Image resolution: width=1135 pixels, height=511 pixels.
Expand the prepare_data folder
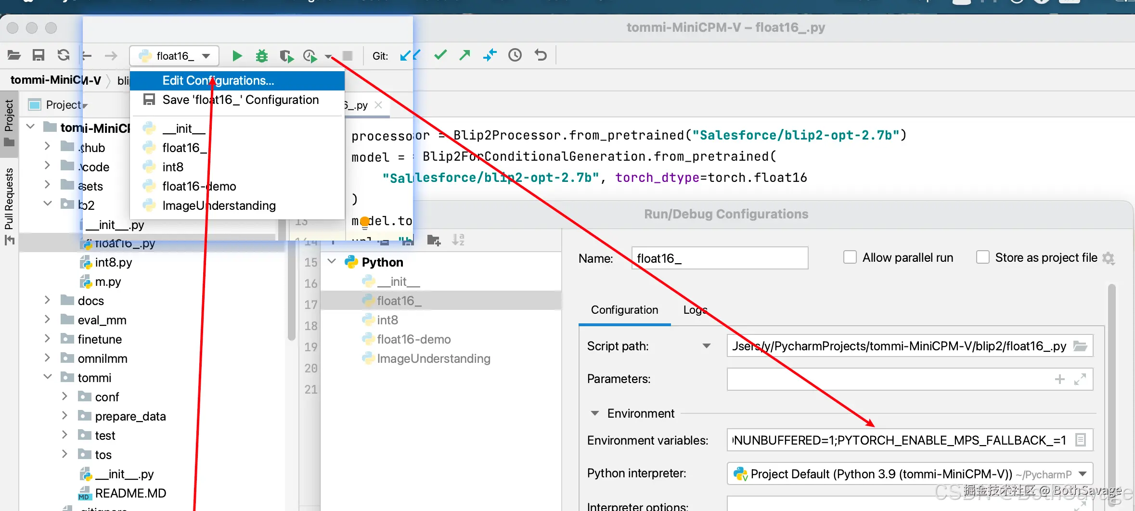64,416
